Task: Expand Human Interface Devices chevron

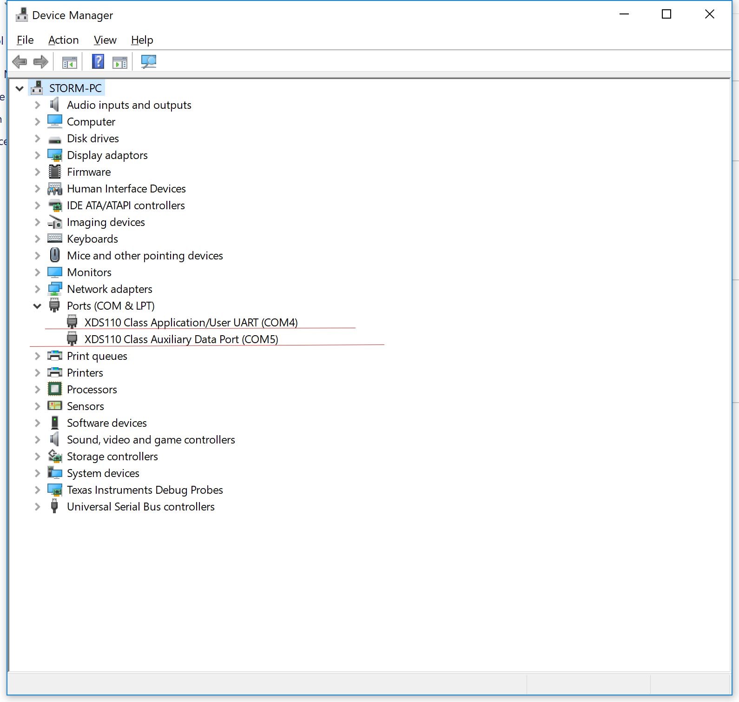Action: coord(38,189)
